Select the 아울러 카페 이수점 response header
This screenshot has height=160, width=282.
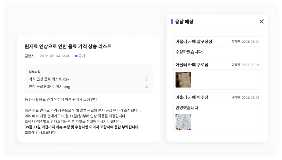click(x=217, y=98)
